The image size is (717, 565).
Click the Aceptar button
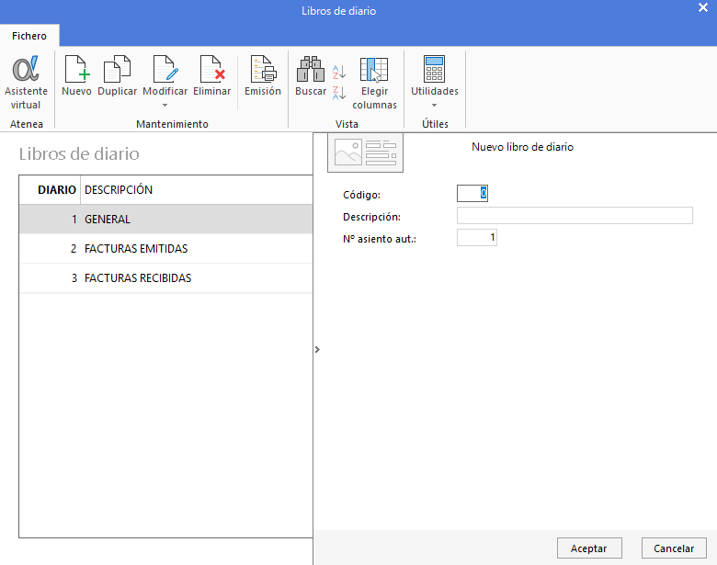(x=589, y=548)
